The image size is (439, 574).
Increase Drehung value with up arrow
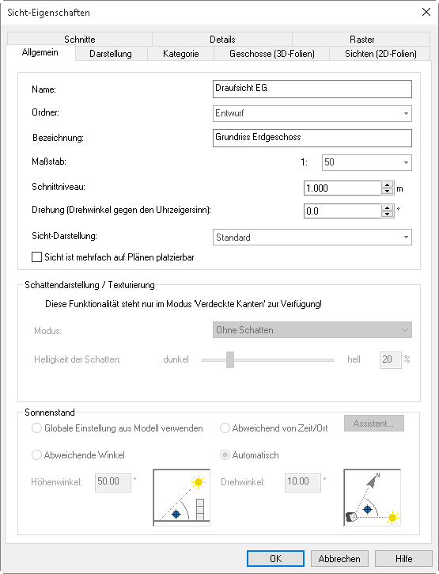click(x=387, y=208)
